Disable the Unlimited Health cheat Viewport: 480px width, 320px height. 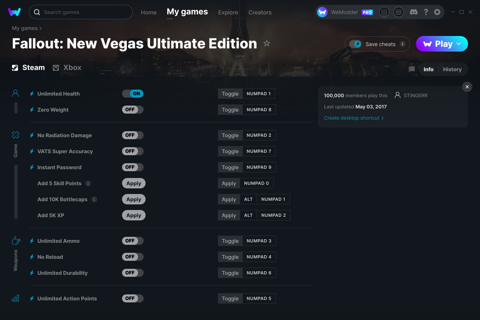(132, 93)
